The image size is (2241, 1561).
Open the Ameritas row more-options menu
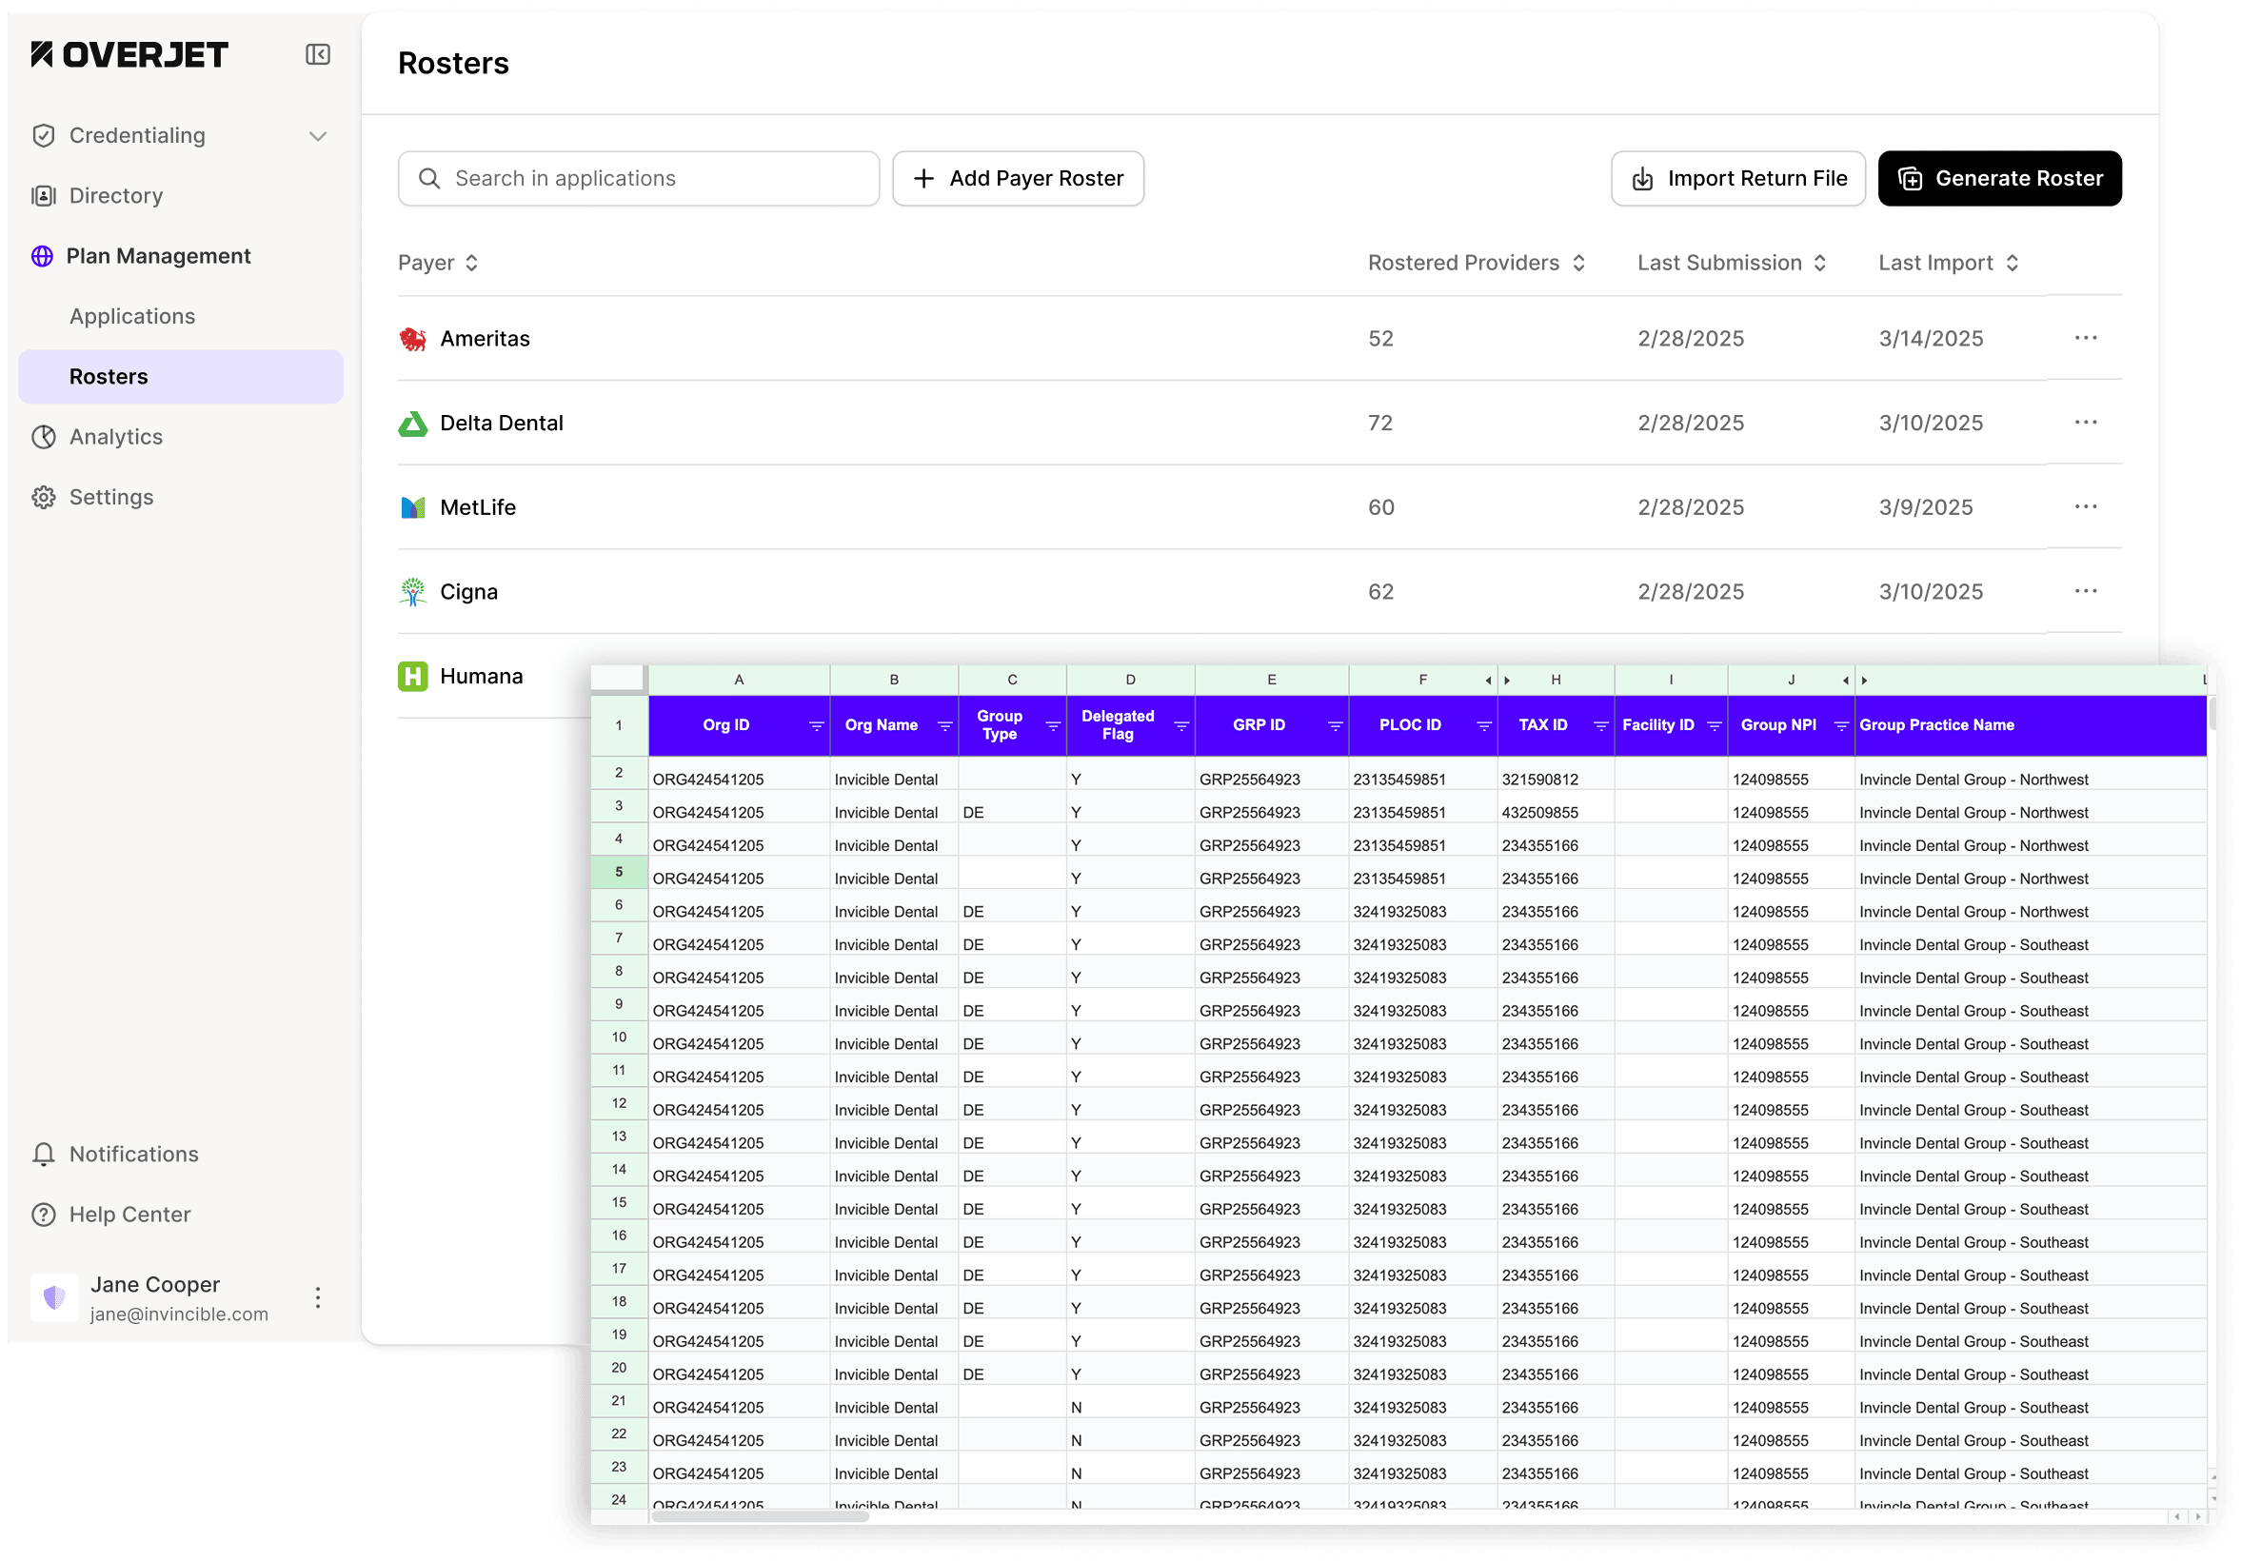click(2085, 339)
